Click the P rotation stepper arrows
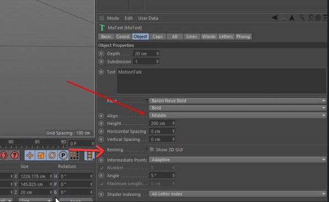 pyautogui.click(x=91, y=184)
